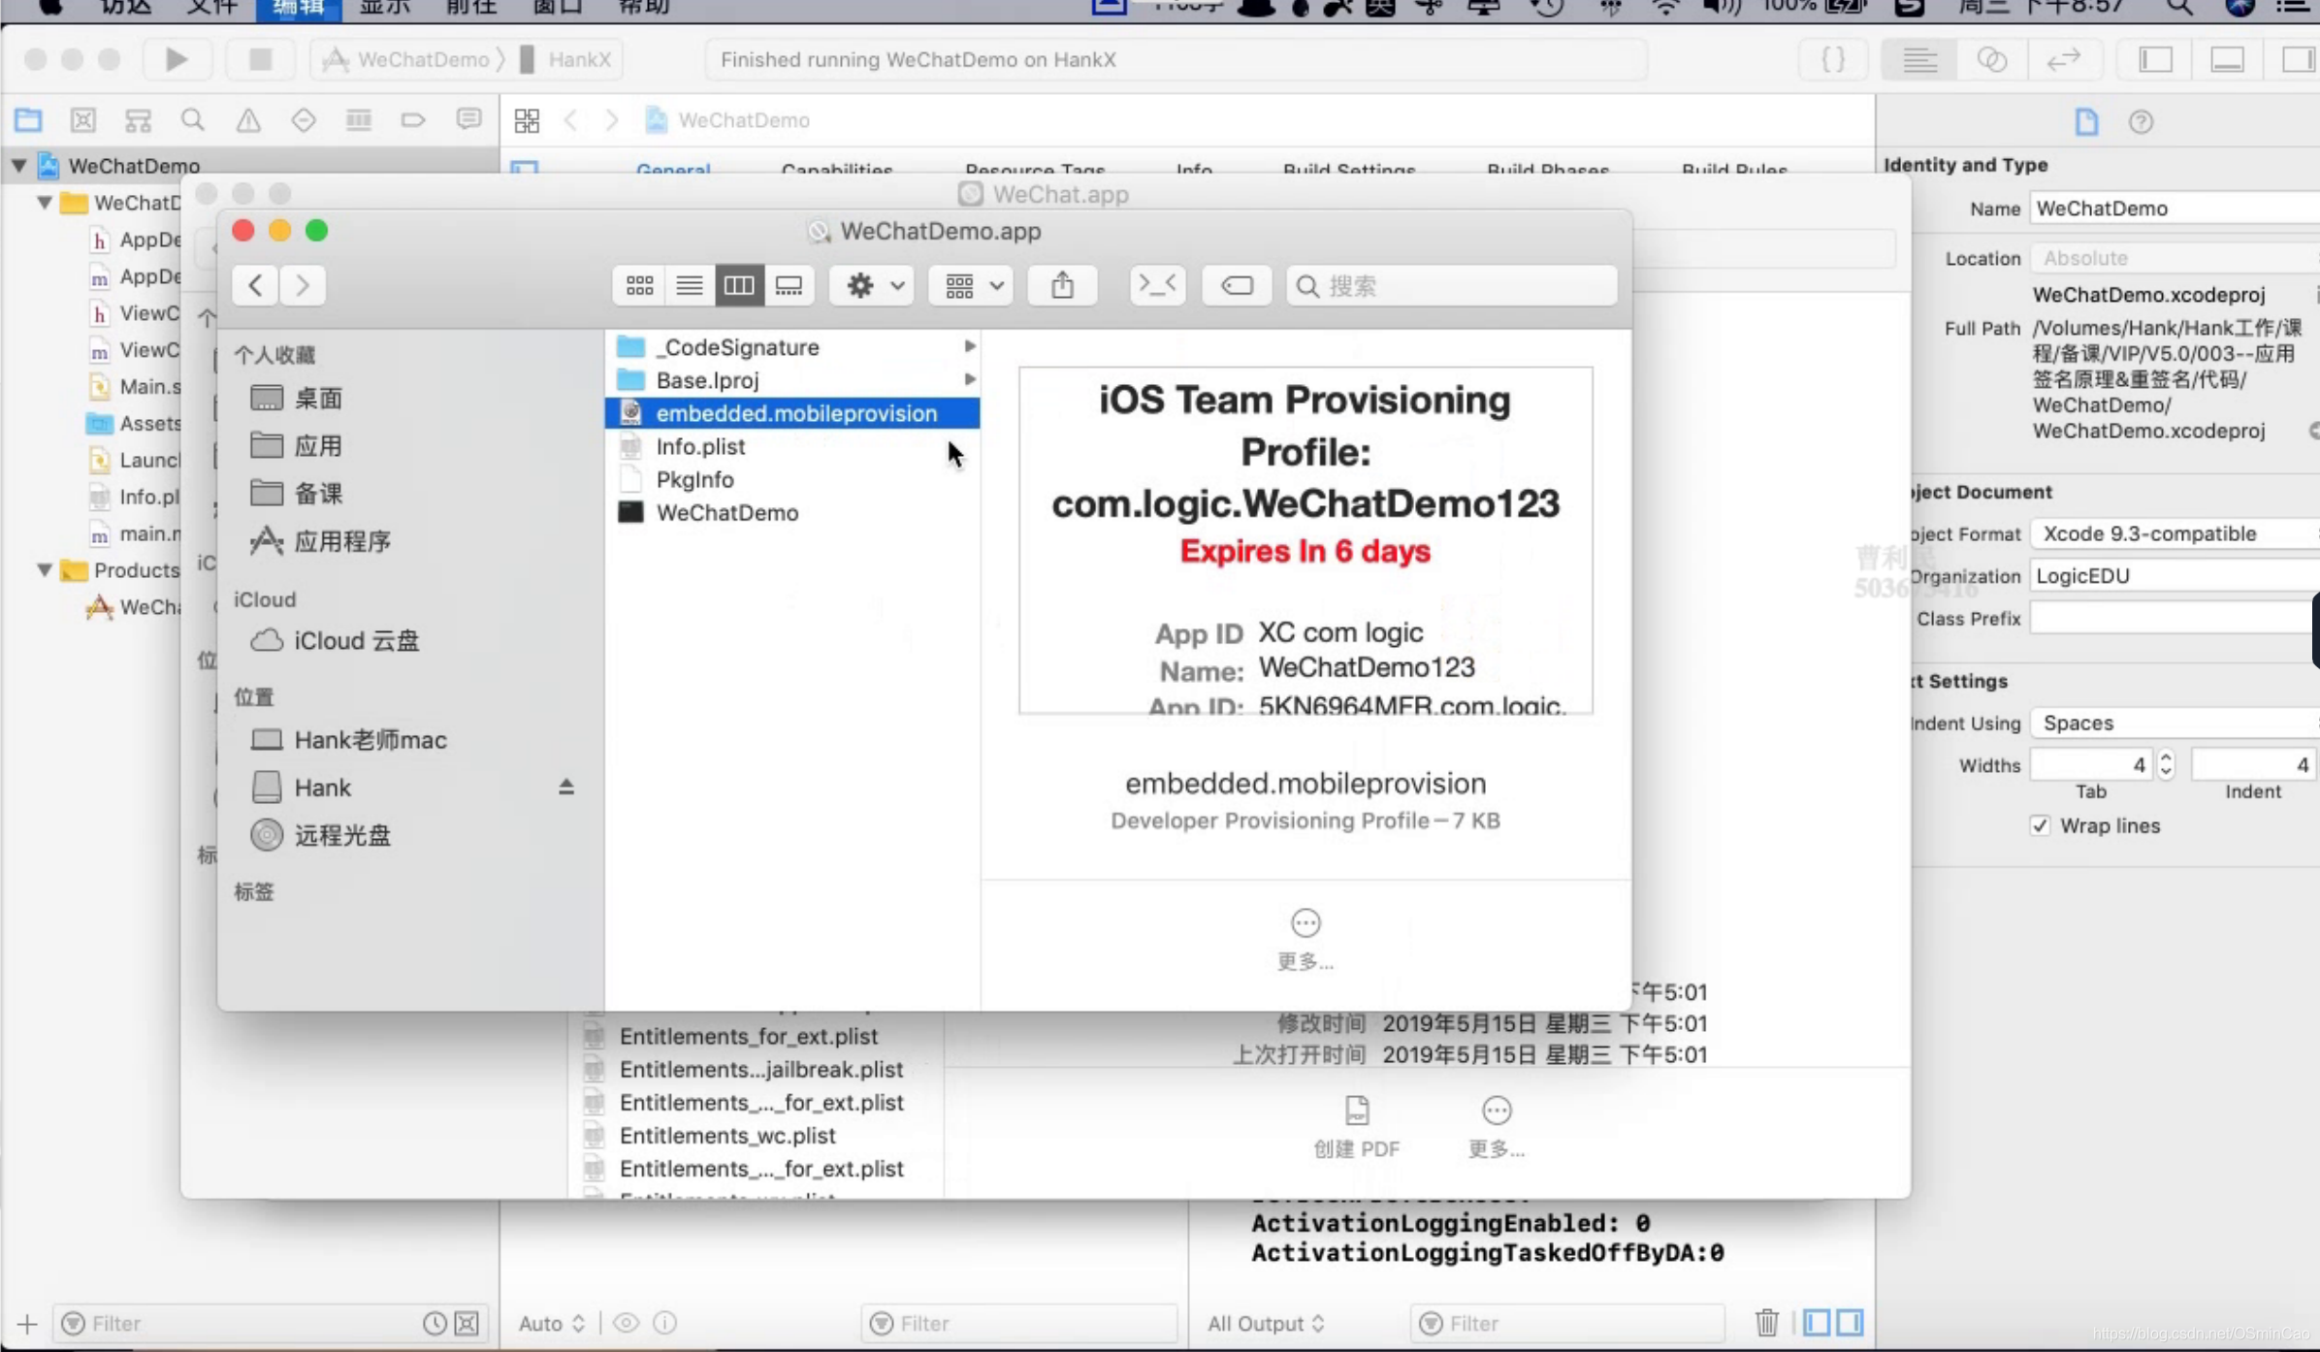Open Finder group-by dropdown
Viewport: 2320px width, 1352px height.
[x=971, y=285]
